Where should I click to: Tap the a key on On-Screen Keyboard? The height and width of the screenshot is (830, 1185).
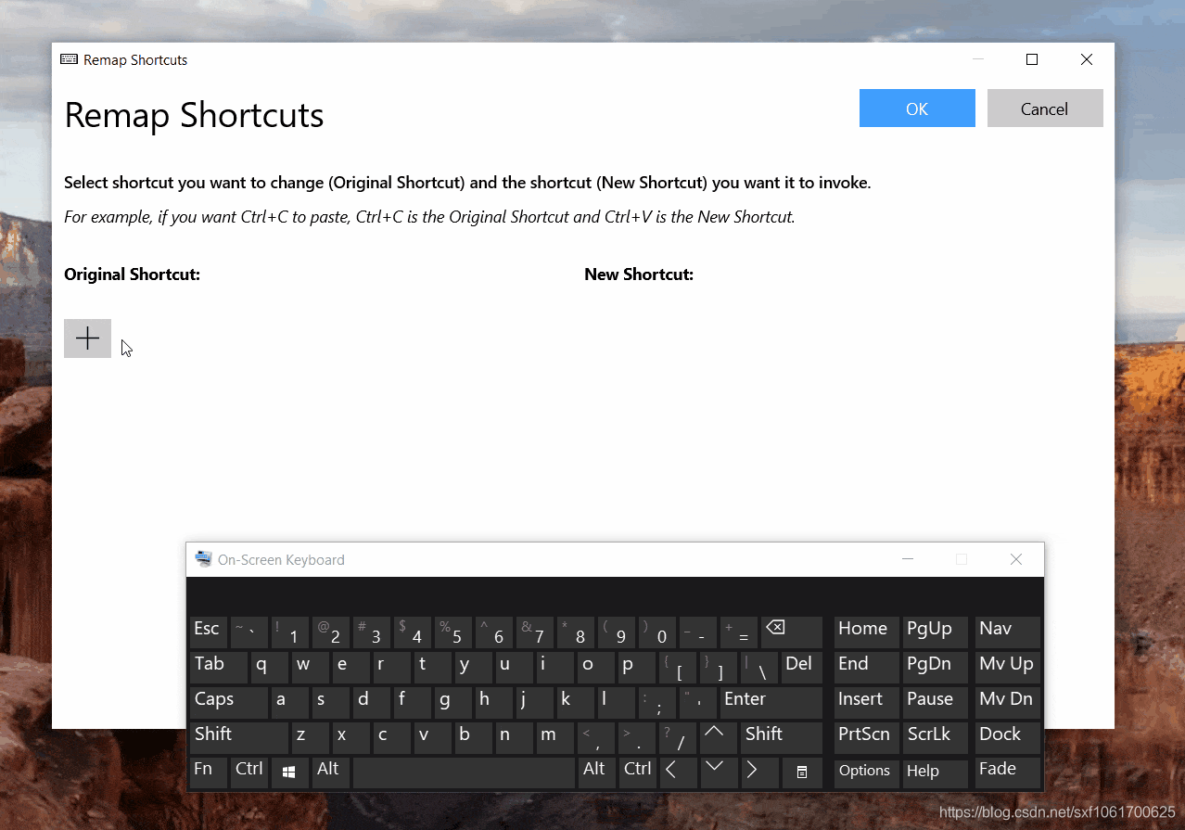290,702
